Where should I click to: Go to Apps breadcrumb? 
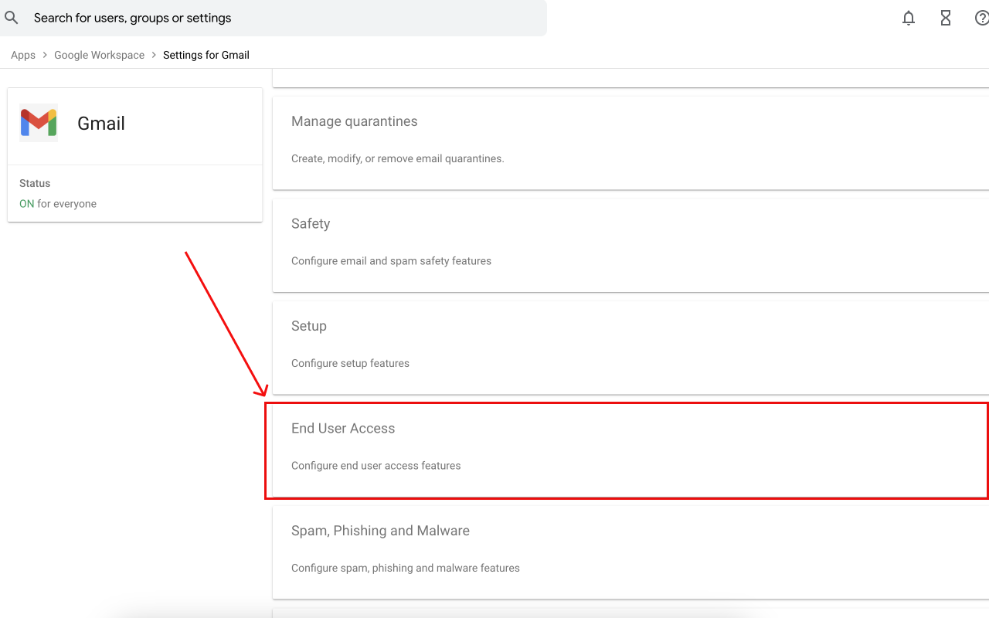[23, 55]
